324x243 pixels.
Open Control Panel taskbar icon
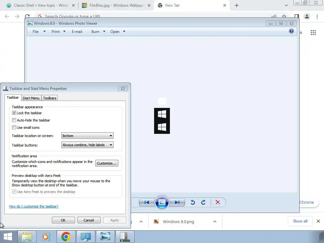85,237
